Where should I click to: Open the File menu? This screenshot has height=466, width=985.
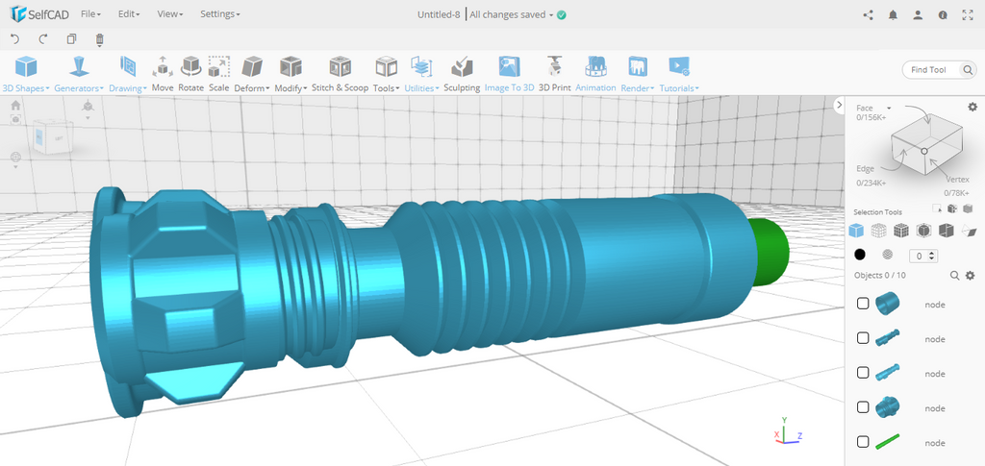(91, 13)
